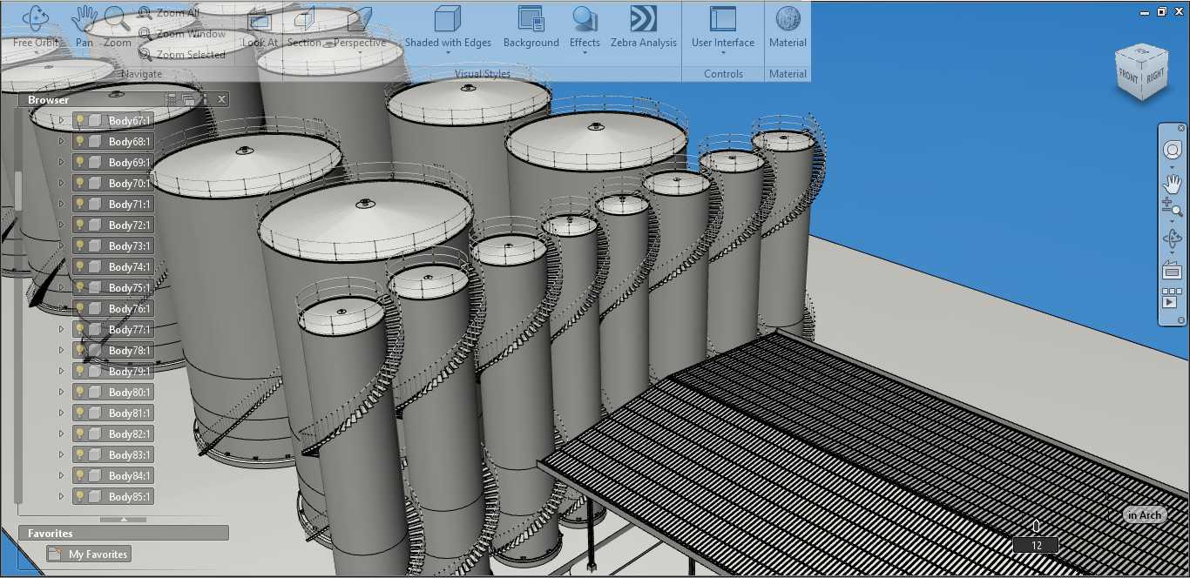Image resolution: width=1190 pixels, height=578 pixels.
Task: Open steering wheel dropdown on navigation bar
Action: (1172, 165)
